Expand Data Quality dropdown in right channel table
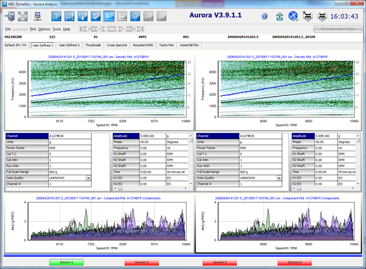 280,178
